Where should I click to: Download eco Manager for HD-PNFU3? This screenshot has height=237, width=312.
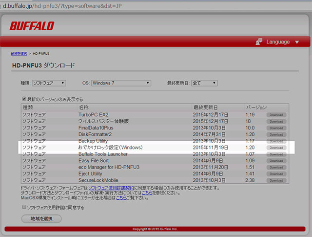click(276, 168)
